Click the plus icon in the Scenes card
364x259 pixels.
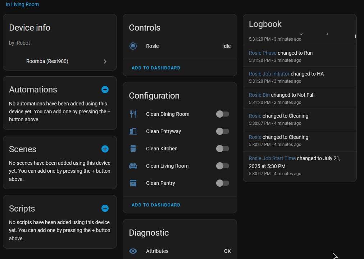pos(105,149)
